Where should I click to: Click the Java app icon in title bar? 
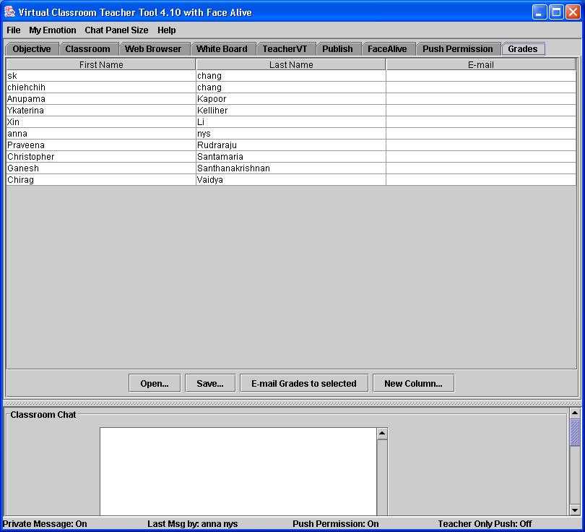[x=9, y=12]
